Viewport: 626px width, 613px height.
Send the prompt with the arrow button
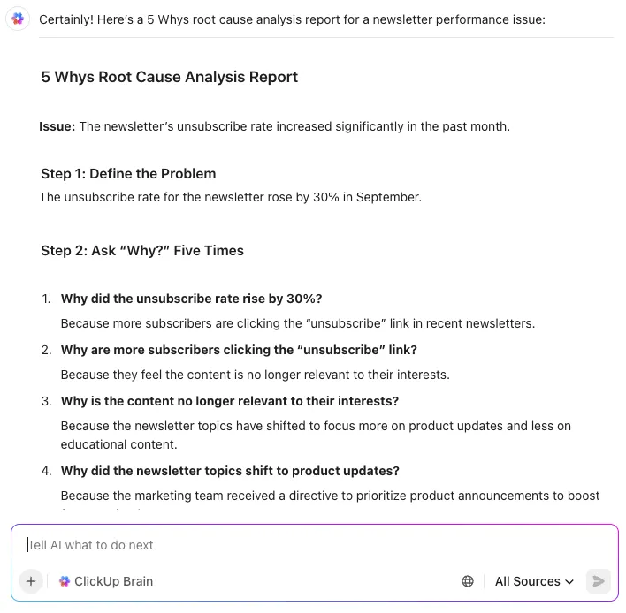coord(598,581)
